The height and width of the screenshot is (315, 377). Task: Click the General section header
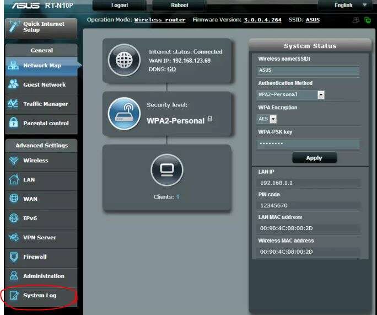point(41,50)
